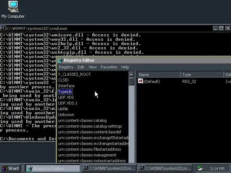
Task: Minimize the cmd.exe window
Action: click(215, 28)
